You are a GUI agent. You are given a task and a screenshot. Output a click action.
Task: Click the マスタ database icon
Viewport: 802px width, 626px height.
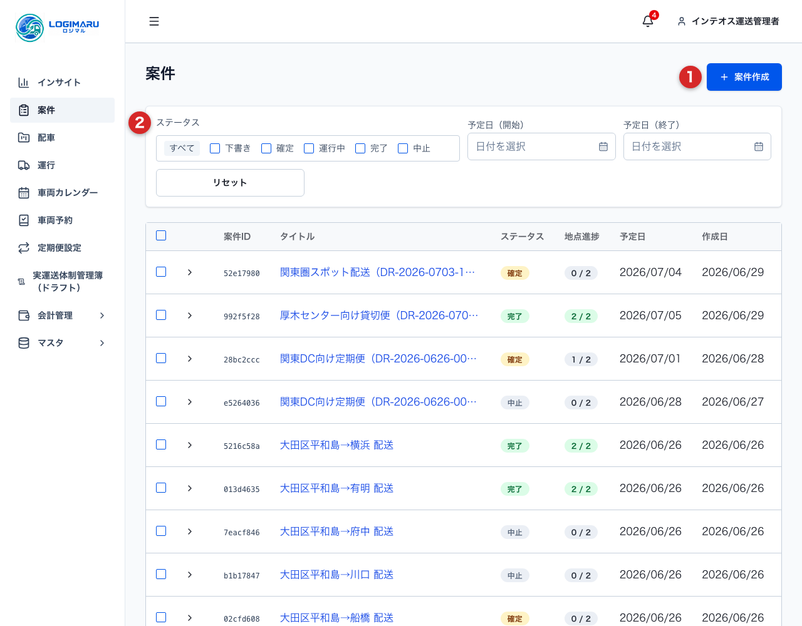24,343
